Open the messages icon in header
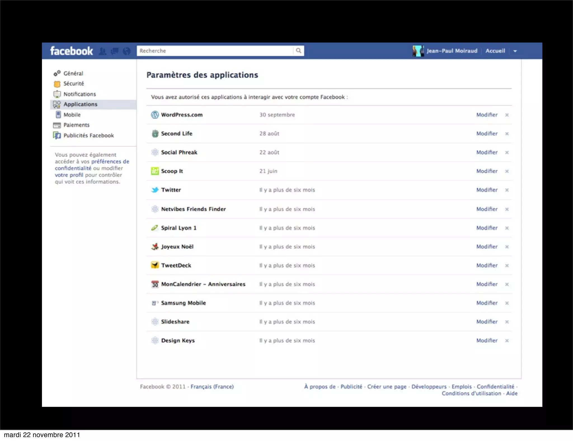This screenshot has height=441, width=573. point(114,51)
